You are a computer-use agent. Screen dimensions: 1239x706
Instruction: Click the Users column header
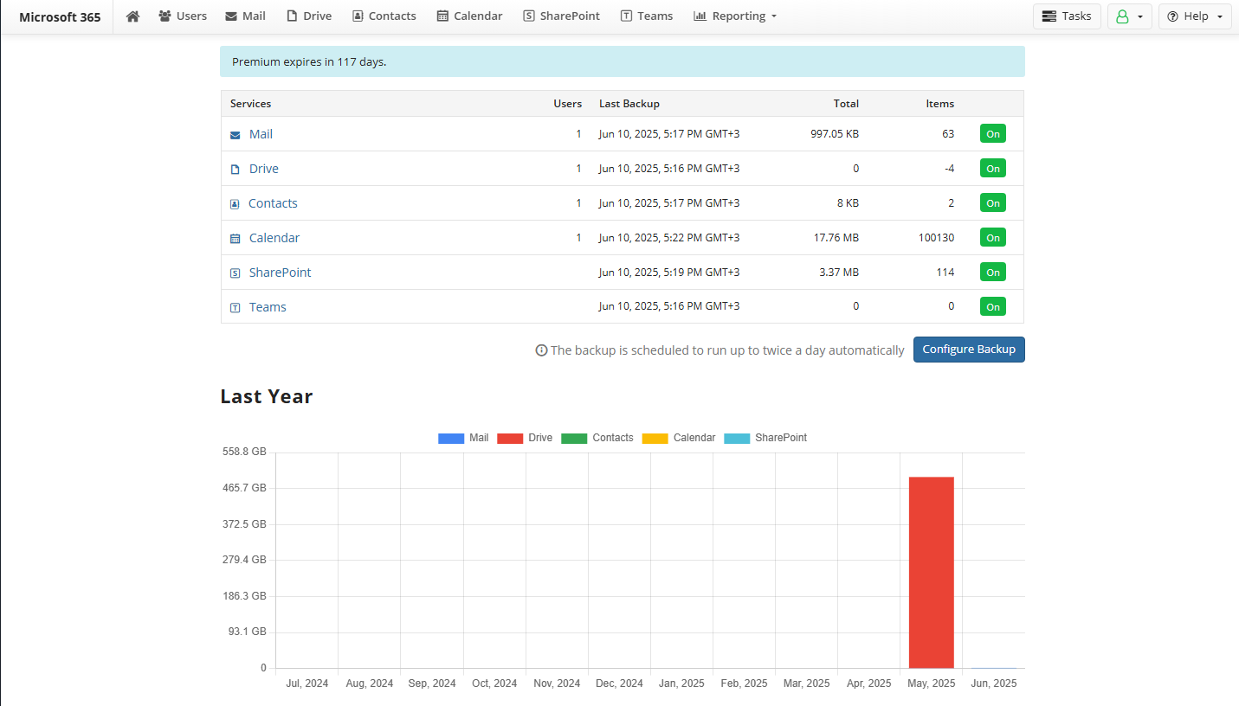click(x=568, y=104)
